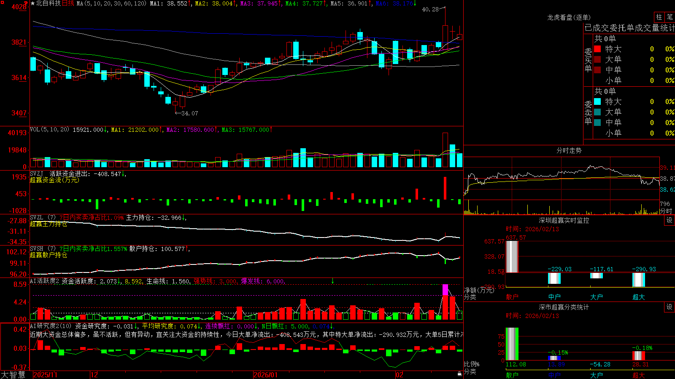Open the SVZL (7) indicator name
The width and height of the screenshot is (675, 379).
pos(43,218)
